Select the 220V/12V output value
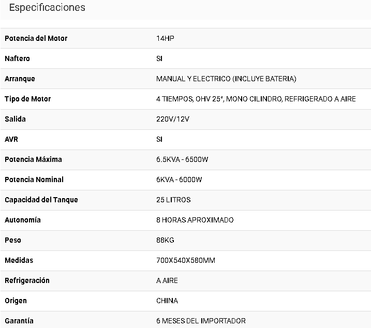 click(173, 119)
